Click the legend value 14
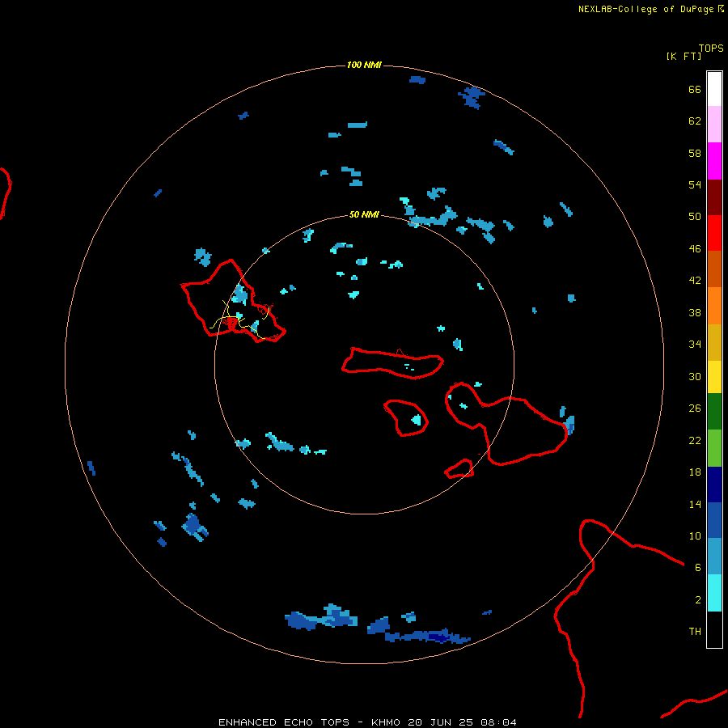The height and width of the screenshot is (728, 728). pyautogui.click(x=695, y=504)
